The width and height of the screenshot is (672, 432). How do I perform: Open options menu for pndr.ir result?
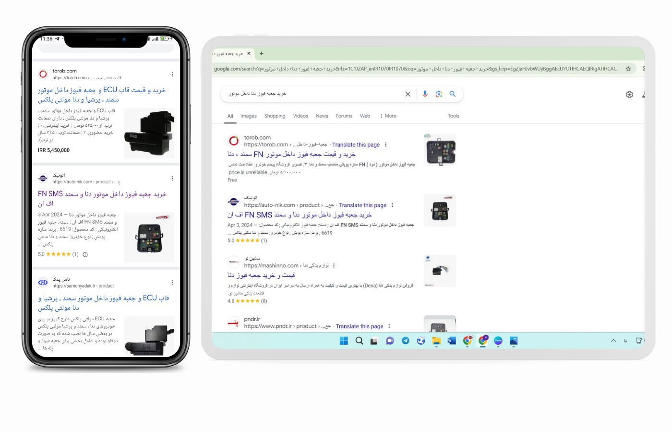(x=389, y=326)
